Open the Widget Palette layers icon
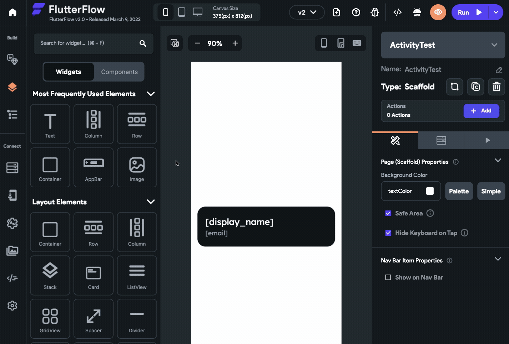Screen dimensions: 509x344 pyautogui.click(x=12, y=87)
